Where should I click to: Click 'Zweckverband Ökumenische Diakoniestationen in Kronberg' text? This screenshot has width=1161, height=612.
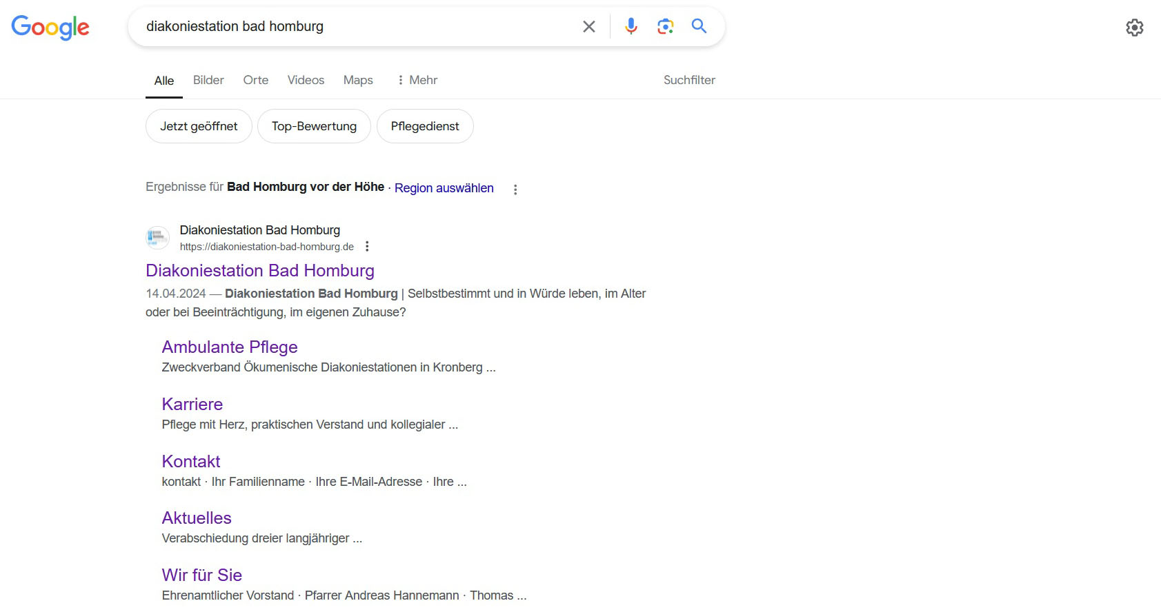322,367
